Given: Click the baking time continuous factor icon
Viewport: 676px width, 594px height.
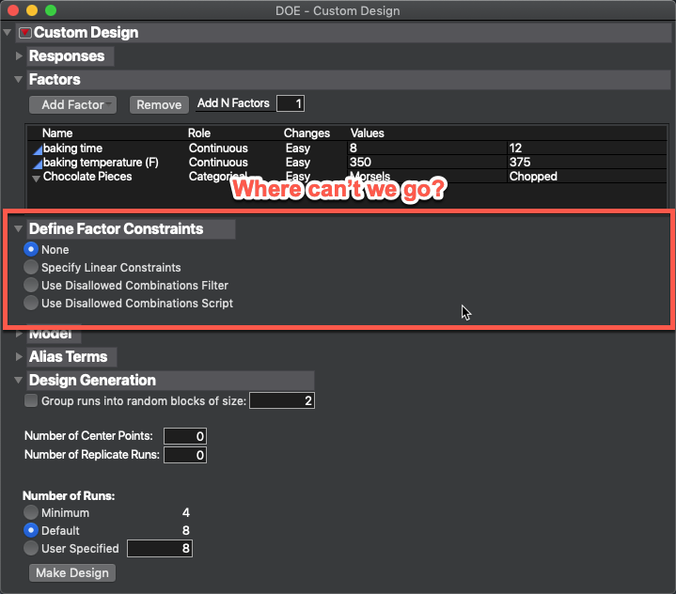Looking at the screenshot, I should [38, 149].
